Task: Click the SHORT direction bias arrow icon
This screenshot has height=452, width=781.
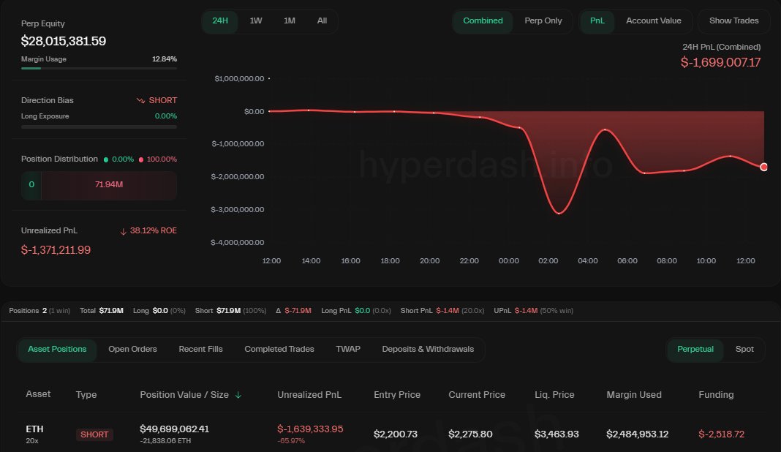Action: (x=140, y=100)
